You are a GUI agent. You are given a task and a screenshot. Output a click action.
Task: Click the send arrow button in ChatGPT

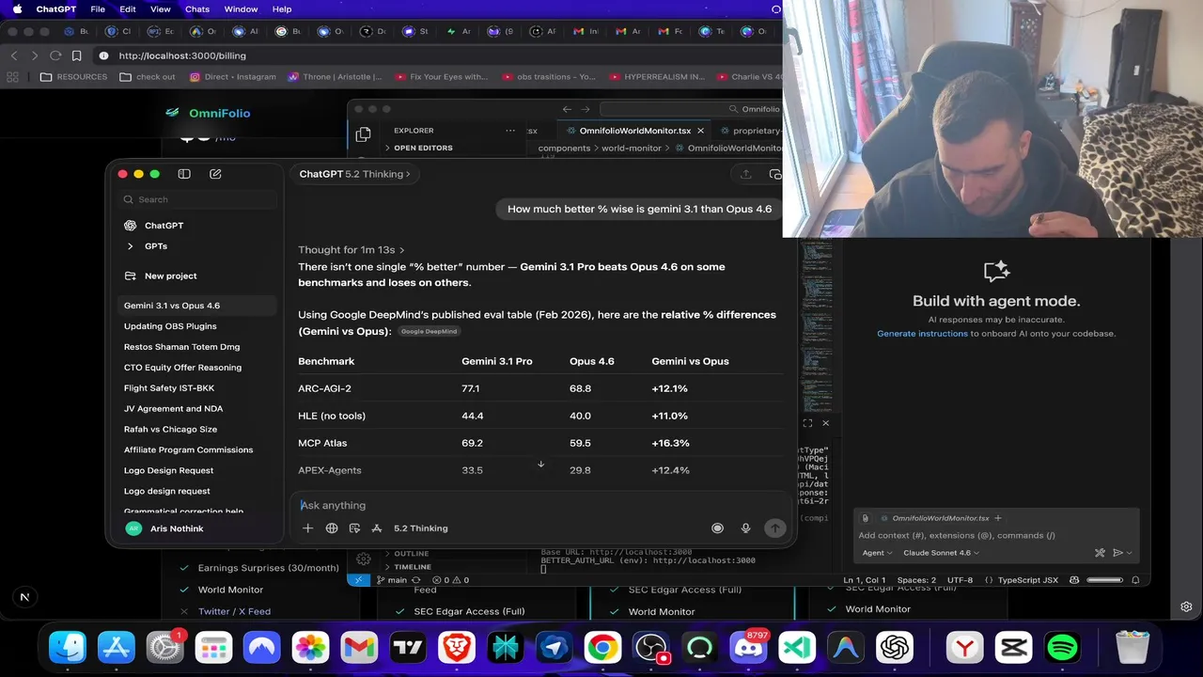pyautogui.click(x=774, y=528)
